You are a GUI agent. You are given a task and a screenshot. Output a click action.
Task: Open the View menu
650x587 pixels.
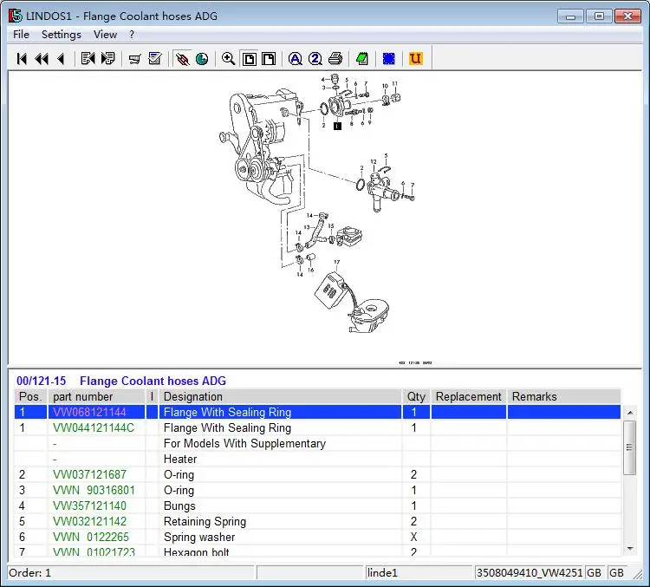point(105,35)
